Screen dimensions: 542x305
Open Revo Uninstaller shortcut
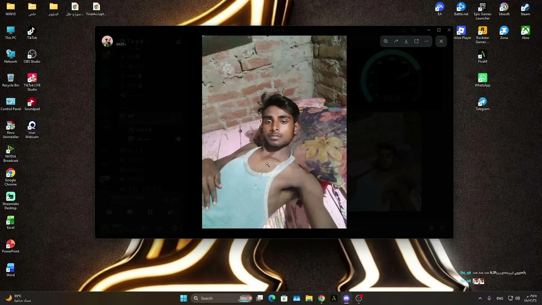click(11, 130)
